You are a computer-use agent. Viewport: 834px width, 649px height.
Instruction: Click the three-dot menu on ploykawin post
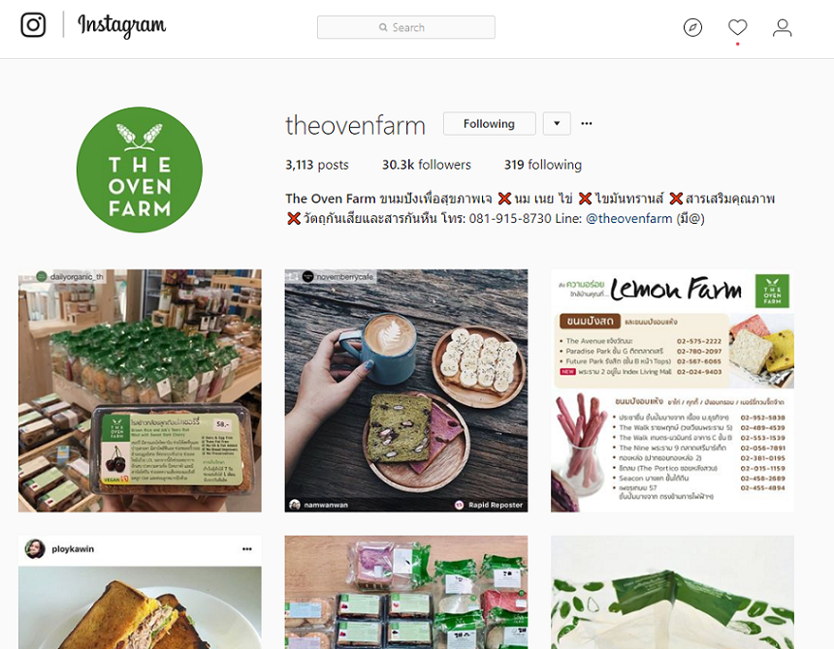(x=246, y=549)
